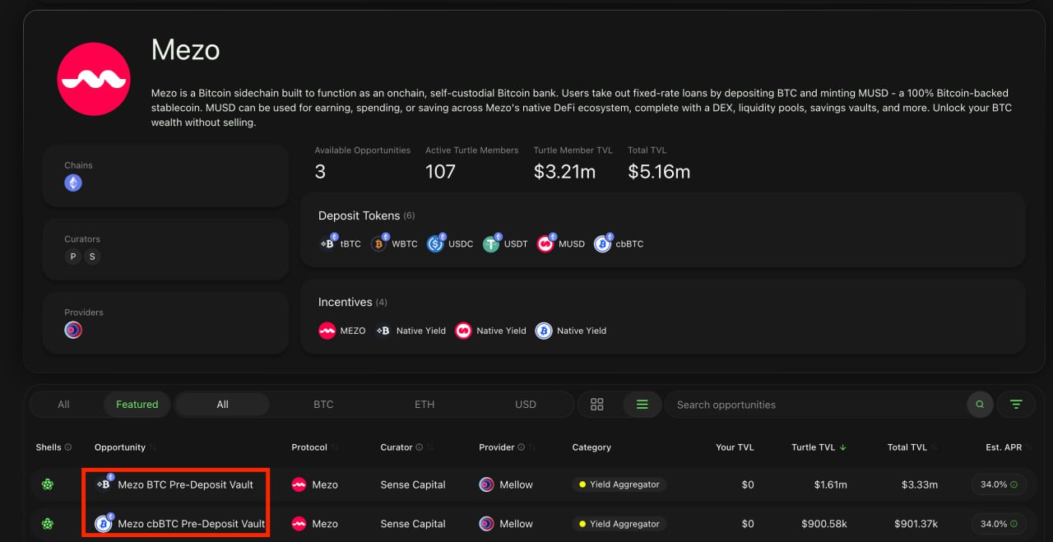The image size is (1053, 542).
Task: Click the Ethereum chain icon
Action: [73, 183]
